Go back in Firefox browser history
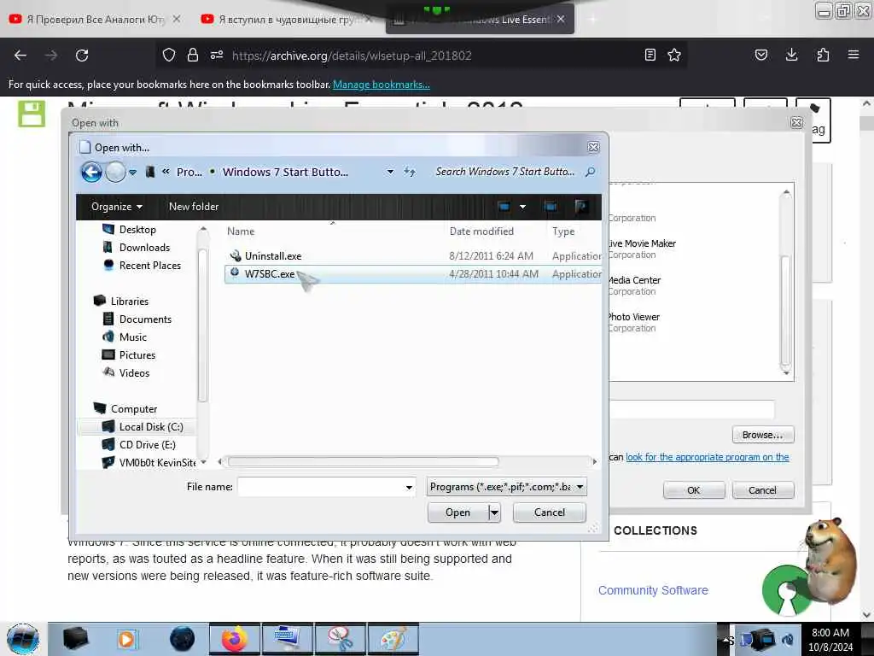The image size is (874, 656). tap(20, 56)
